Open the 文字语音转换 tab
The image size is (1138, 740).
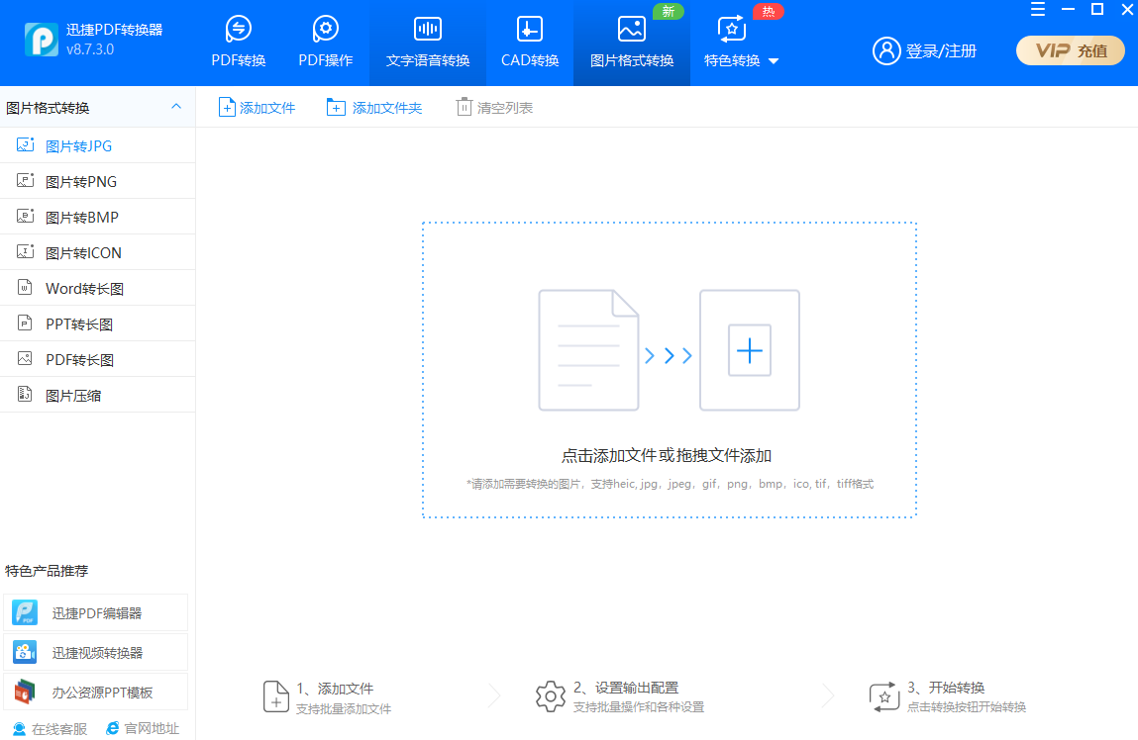pos(428,43)
